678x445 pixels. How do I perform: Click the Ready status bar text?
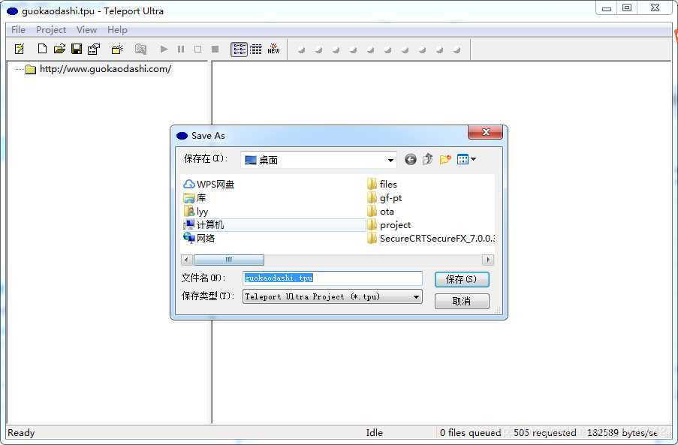pyautogui.click(x=21, y=432)
